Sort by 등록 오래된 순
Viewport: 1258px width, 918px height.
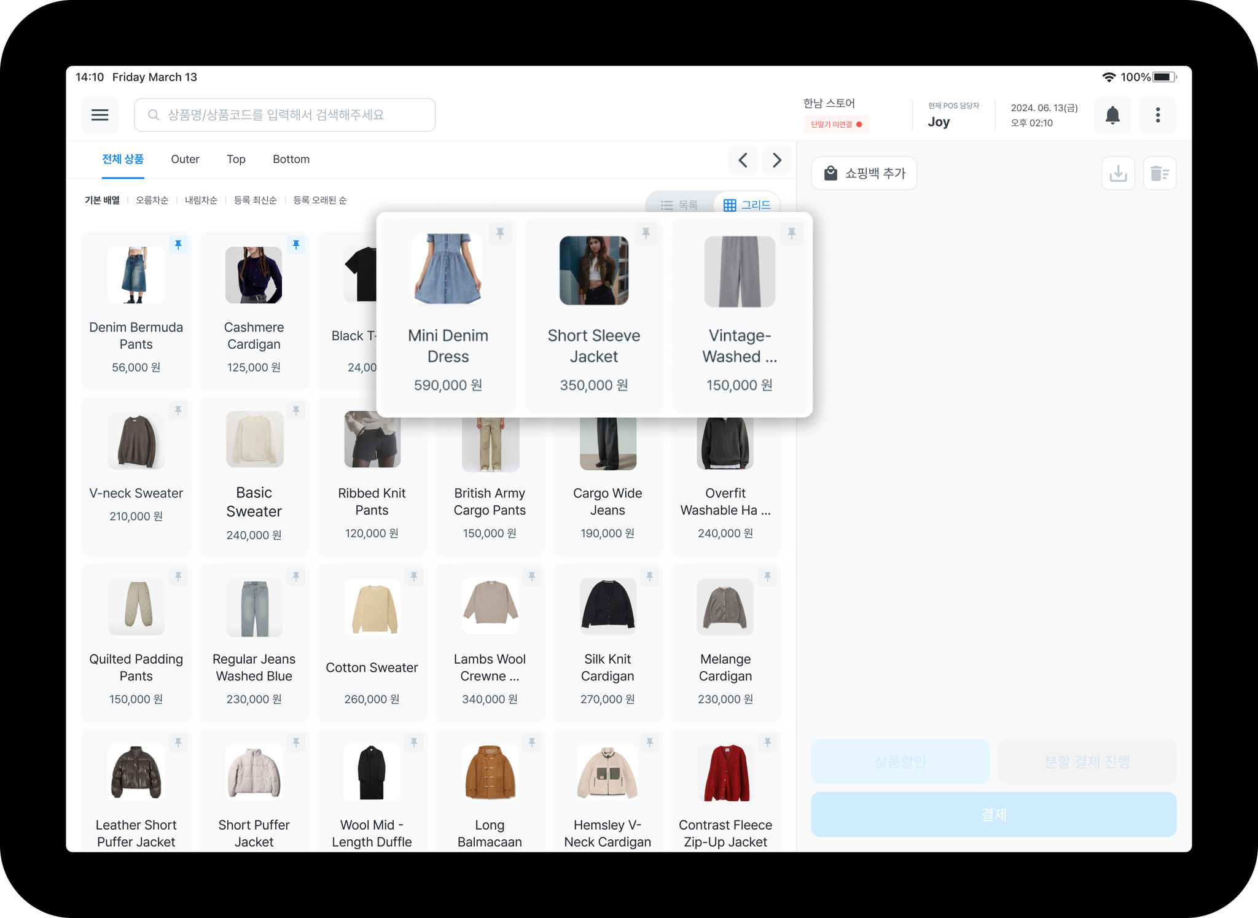click(x=319, y=200)
